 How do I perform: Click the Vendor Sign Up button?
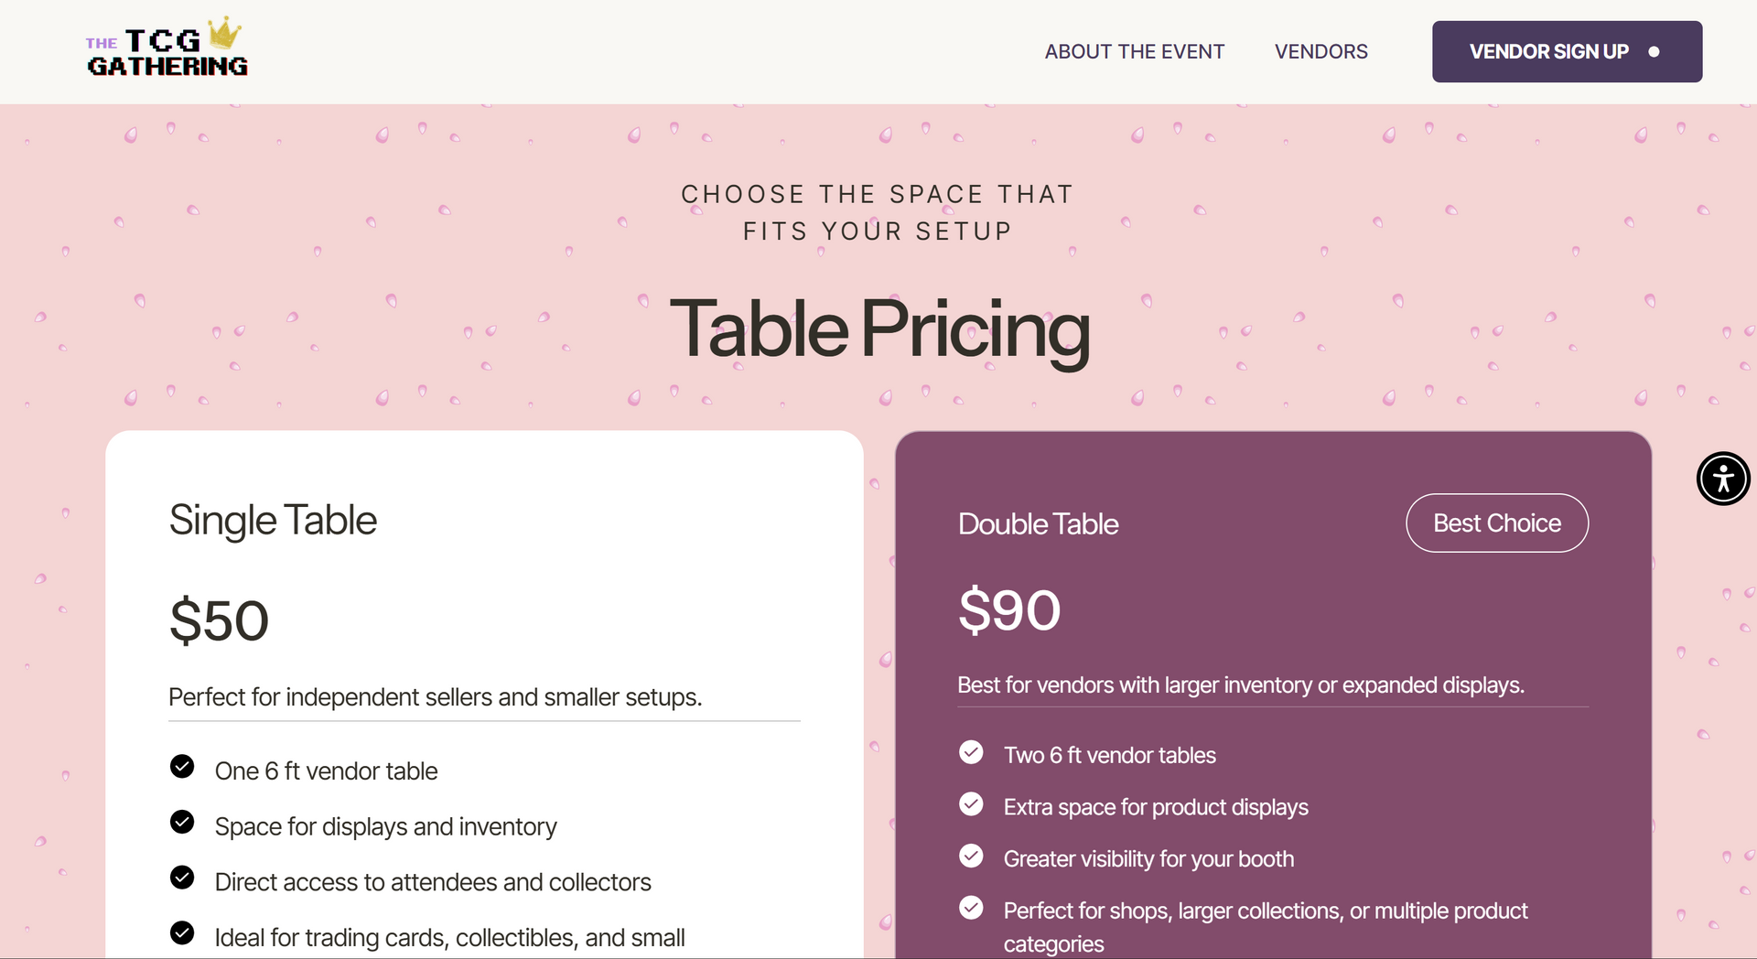coord(1567,51)
